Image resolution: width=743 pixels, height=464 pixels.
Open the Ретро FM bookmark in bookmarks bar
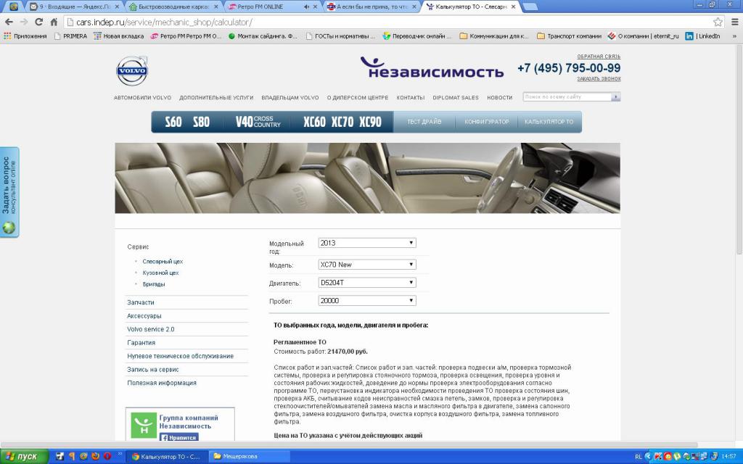186,36
